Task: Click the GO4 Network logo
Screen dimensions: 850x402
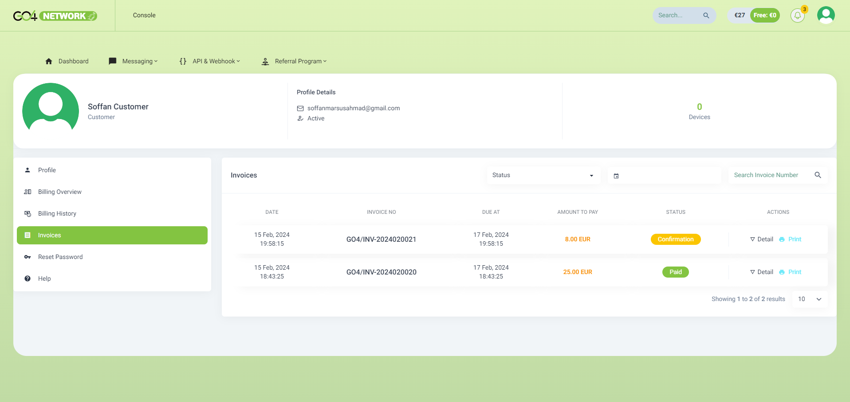Action: tap(55, 16)
